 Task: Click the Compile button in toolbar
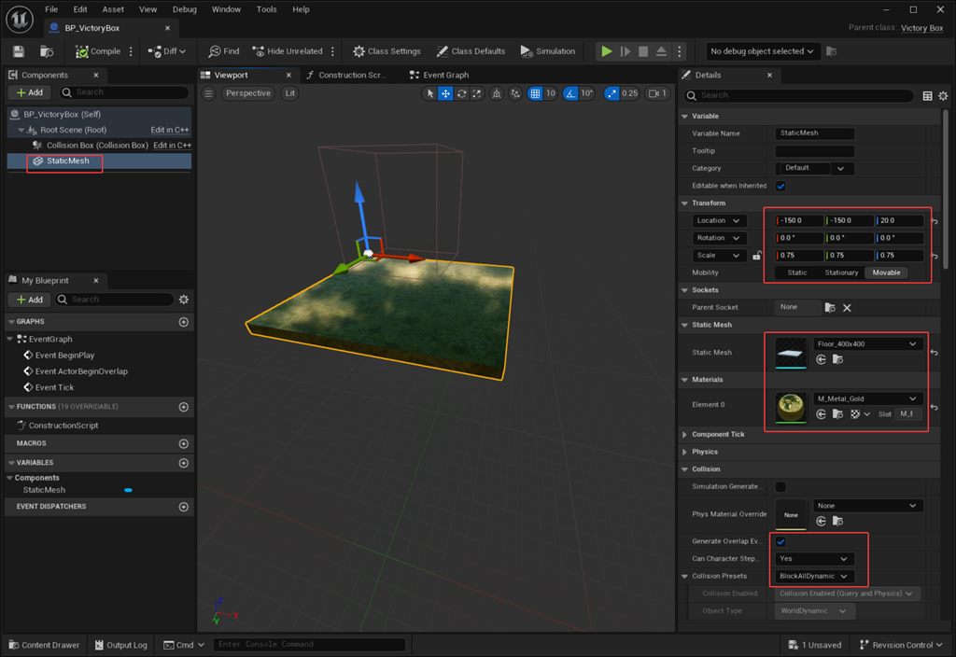(x=97, y=51)
